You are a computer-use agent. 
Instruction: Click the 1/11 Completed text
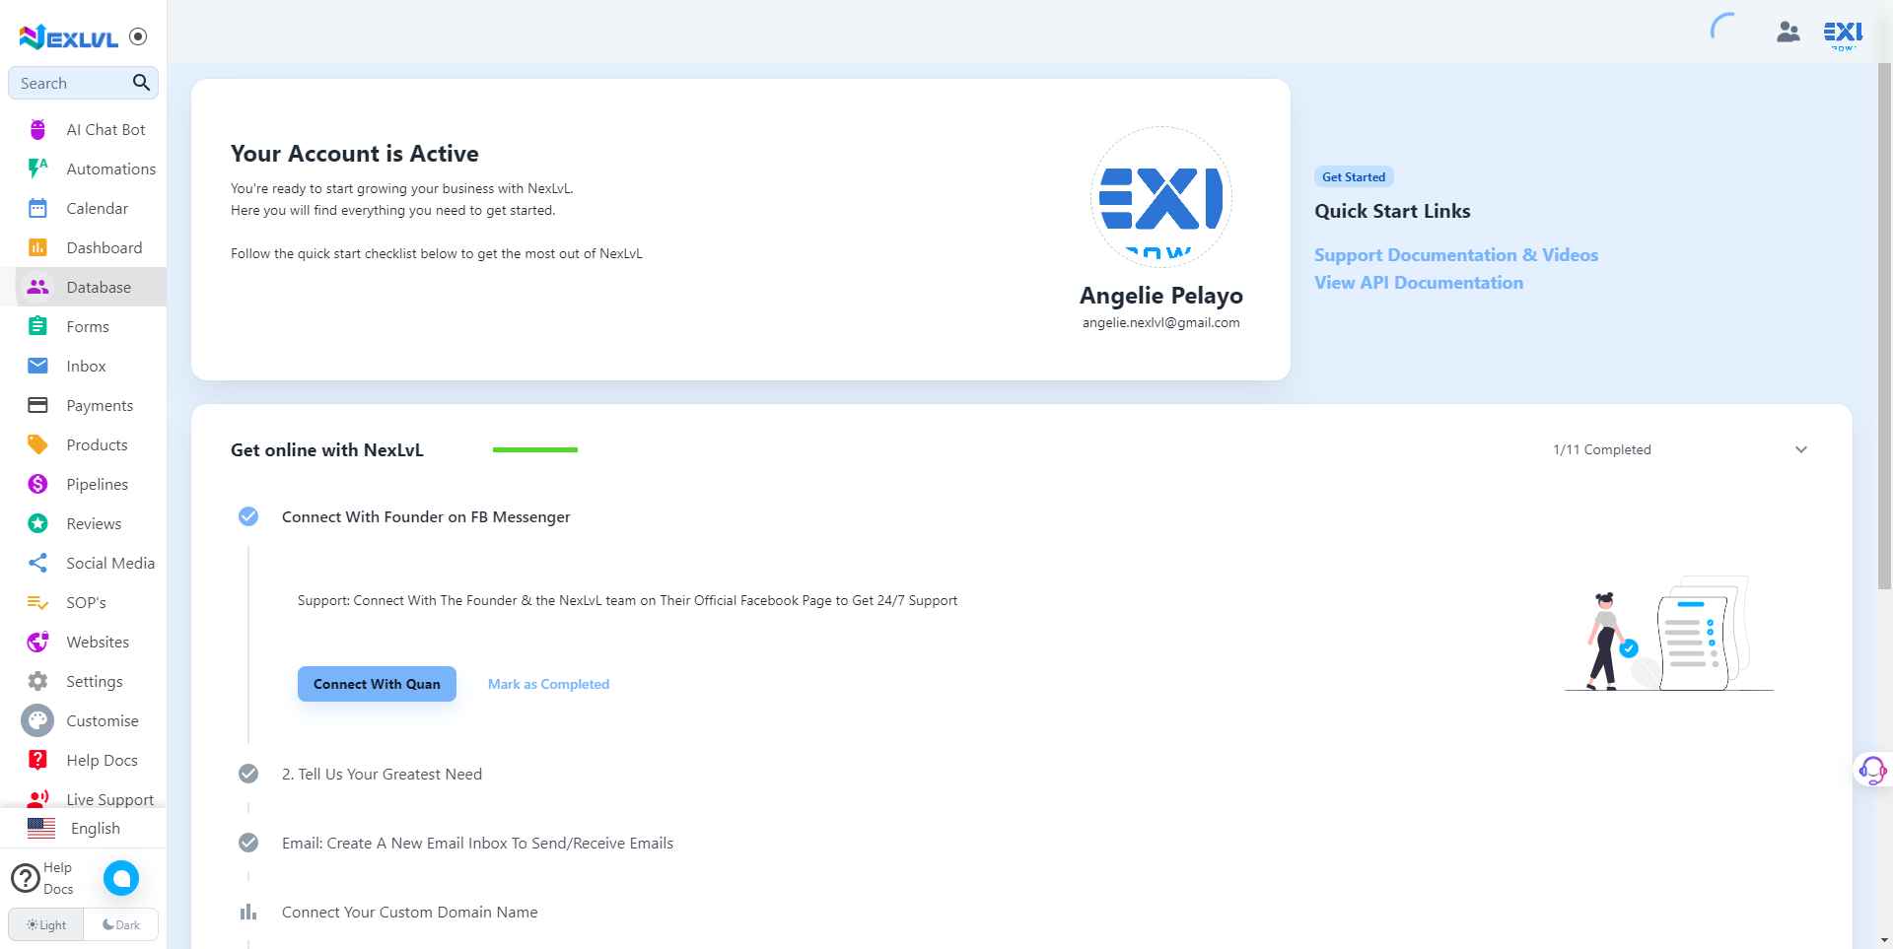[1601, 449]
